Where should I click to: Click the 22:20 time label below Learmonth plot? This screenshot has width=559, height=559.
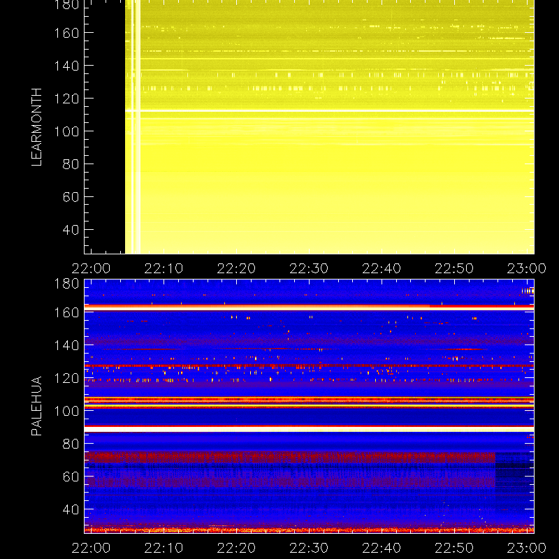[236, 268]
